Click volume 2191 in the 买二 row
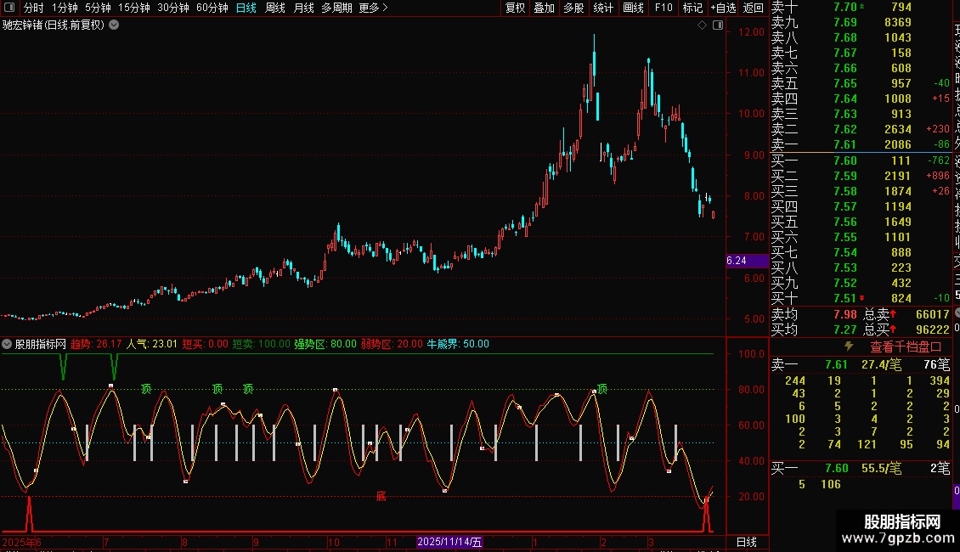 [x=897, y=176]
